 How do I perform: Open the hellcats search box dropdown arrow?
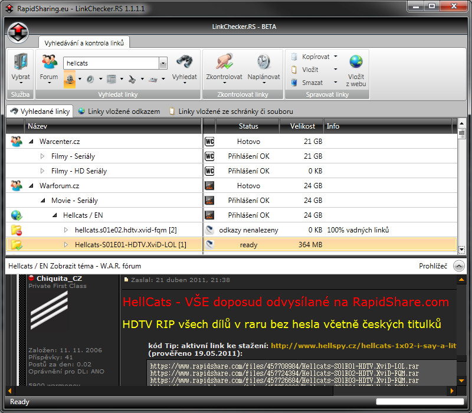(x=163, y=64)
